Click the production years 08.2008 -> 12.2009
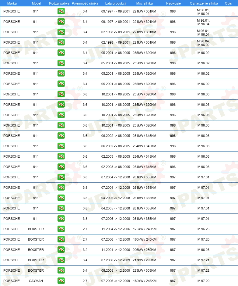The image size is (238, 286). point(116,270)
